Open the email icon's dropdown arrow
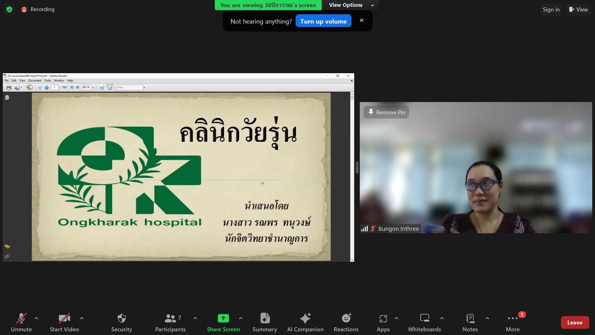The image size is (595, 335). [x=21, y=87]
